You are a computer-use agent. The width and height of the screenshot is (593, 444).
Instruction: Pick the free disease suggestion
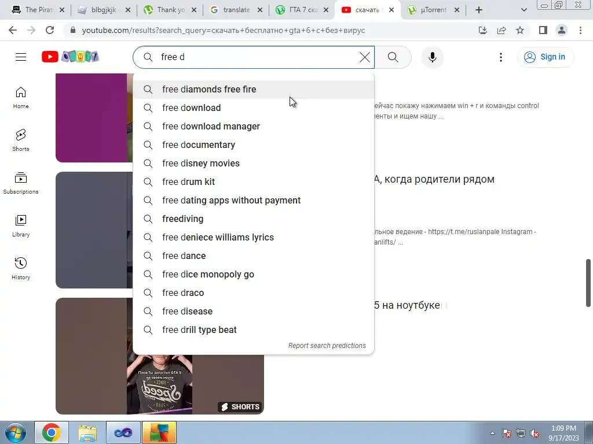point(254,311)
